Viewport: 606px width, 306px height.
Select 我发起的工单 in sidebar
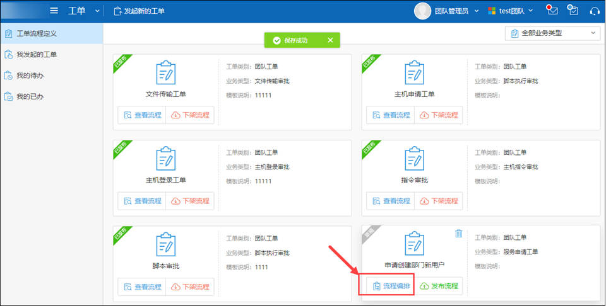click(37, 55)
